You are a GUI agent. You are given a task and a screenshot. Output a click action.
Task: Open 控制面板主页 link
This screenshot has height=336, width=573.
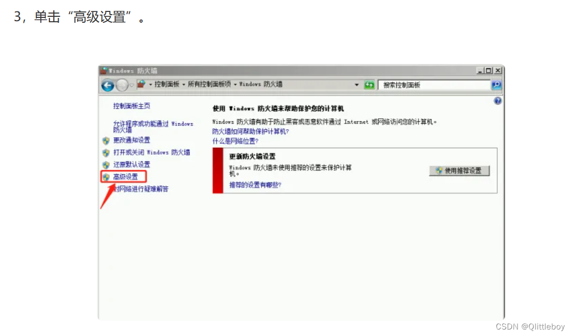point(132,106)
